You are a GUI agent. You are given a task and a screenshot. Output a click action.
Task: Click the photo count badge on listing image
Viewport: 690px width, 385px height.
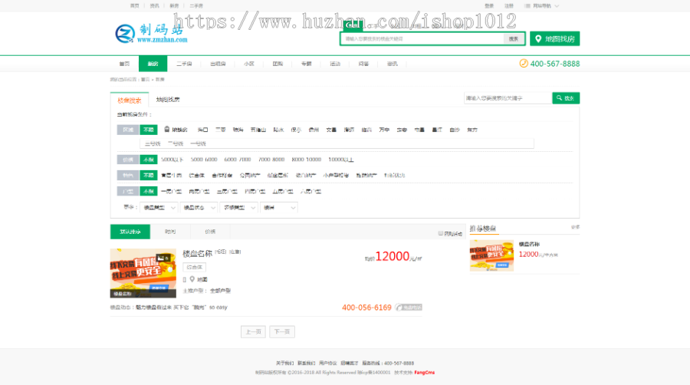(x=163, y=258)
